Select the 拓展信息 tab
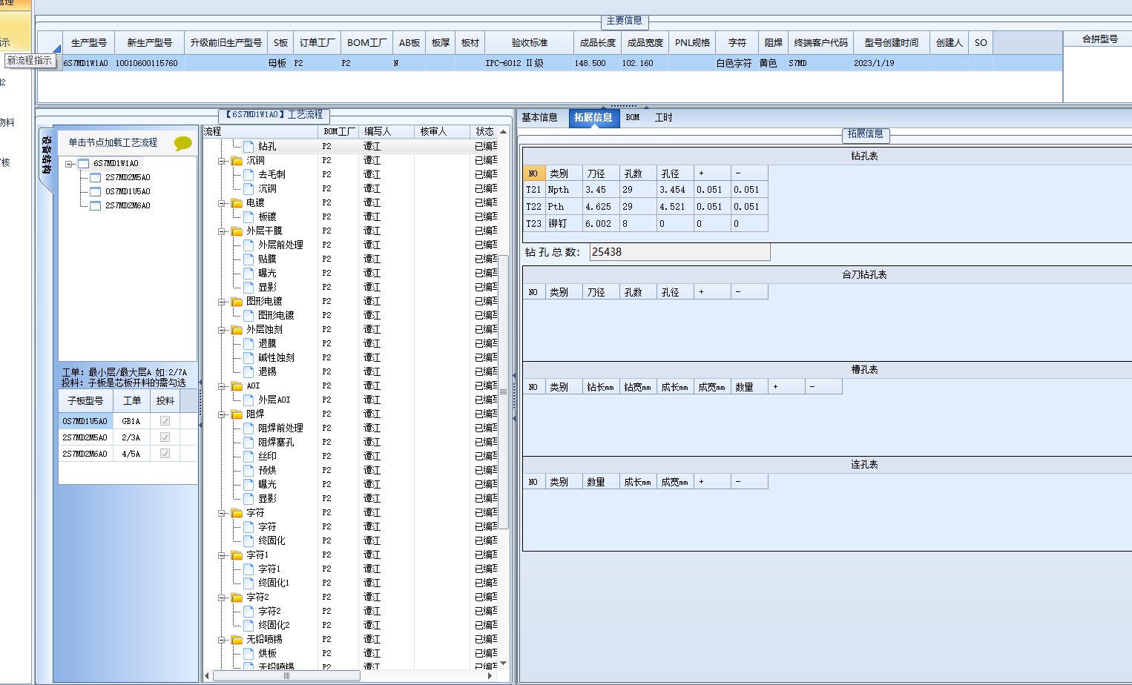The image size is (1132, 685). 593,118
